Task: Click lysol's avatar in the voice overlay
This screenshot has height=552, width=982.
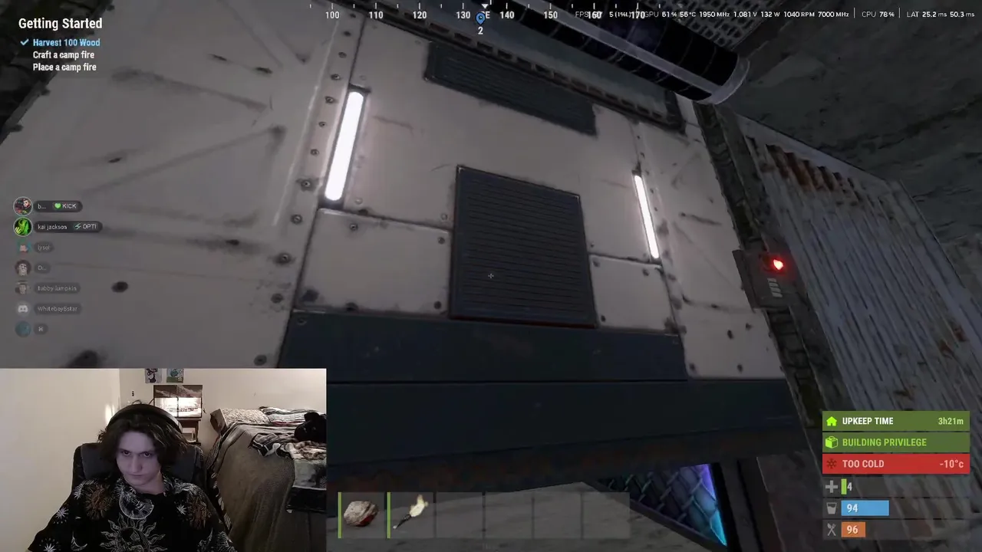Action: pyautogui.click(x=23, y=247)
